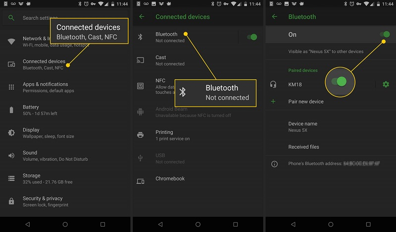This screenshot has width=396, height=232.
Task: Go back from the Connected devices screen
Action: [x=142, y=17]
